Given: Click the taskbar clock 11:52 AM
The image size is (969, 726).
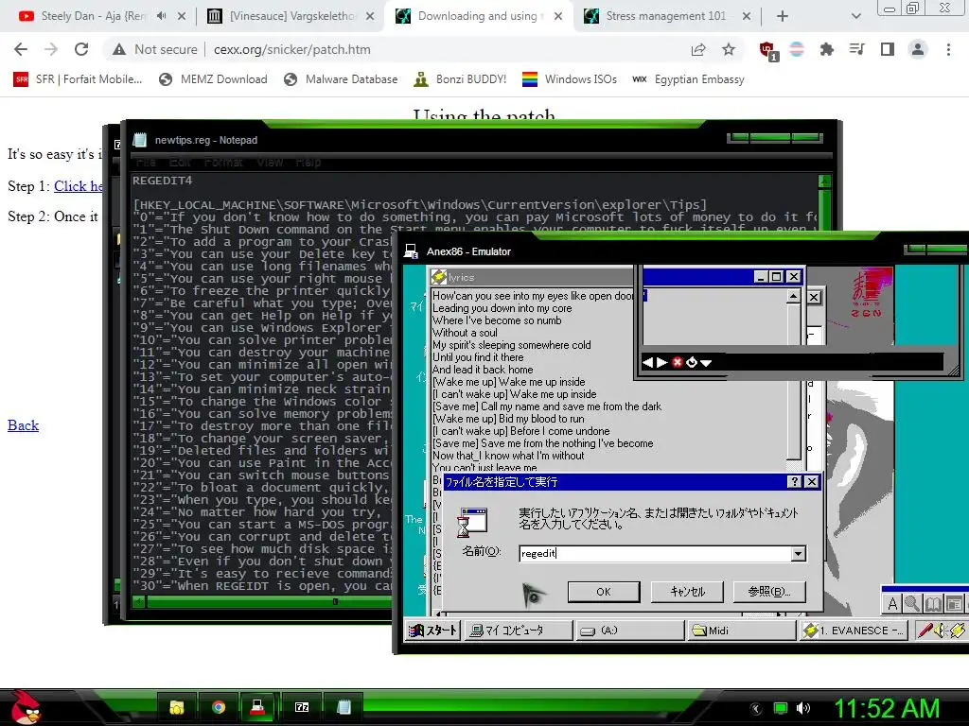Looking at the screenshot, I should 887,708.
